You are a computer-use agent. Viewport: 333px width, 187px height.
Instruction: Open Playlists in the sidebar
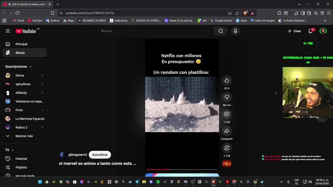25,168
